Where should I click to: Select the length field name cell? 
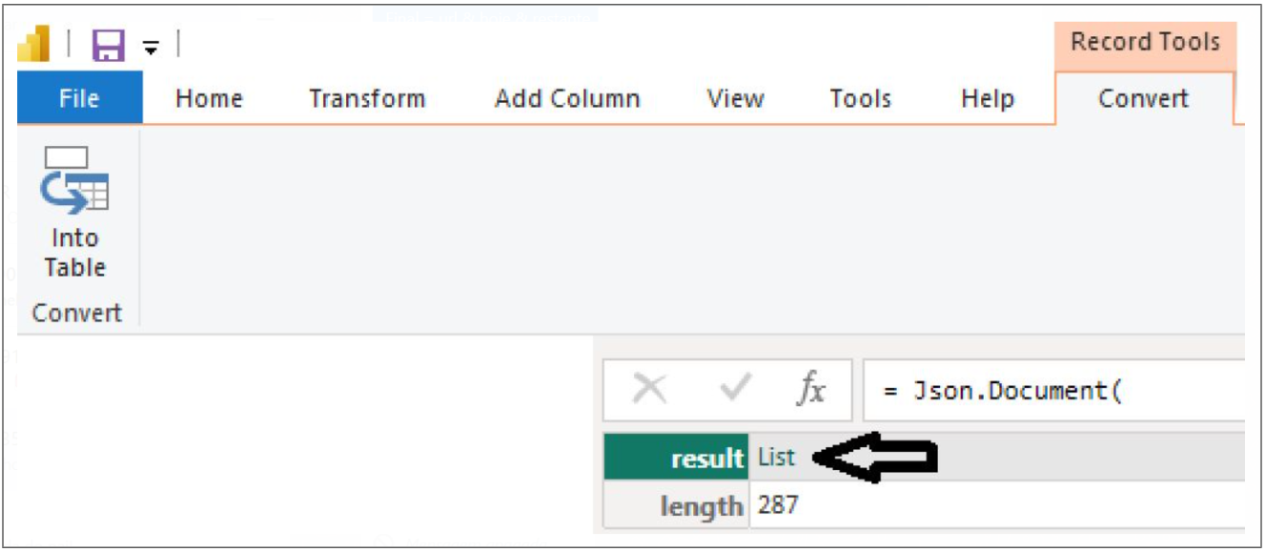(x=677, y=505)
